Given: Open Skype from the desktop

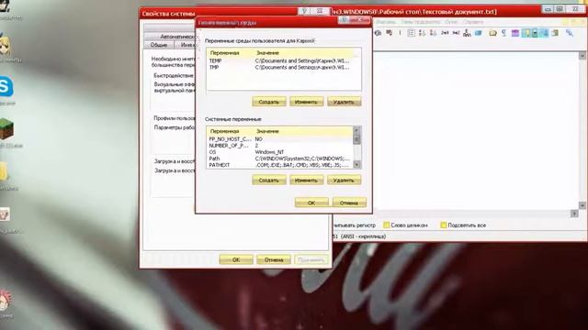Looking at the screenshot, I should (x=6, y=87).
